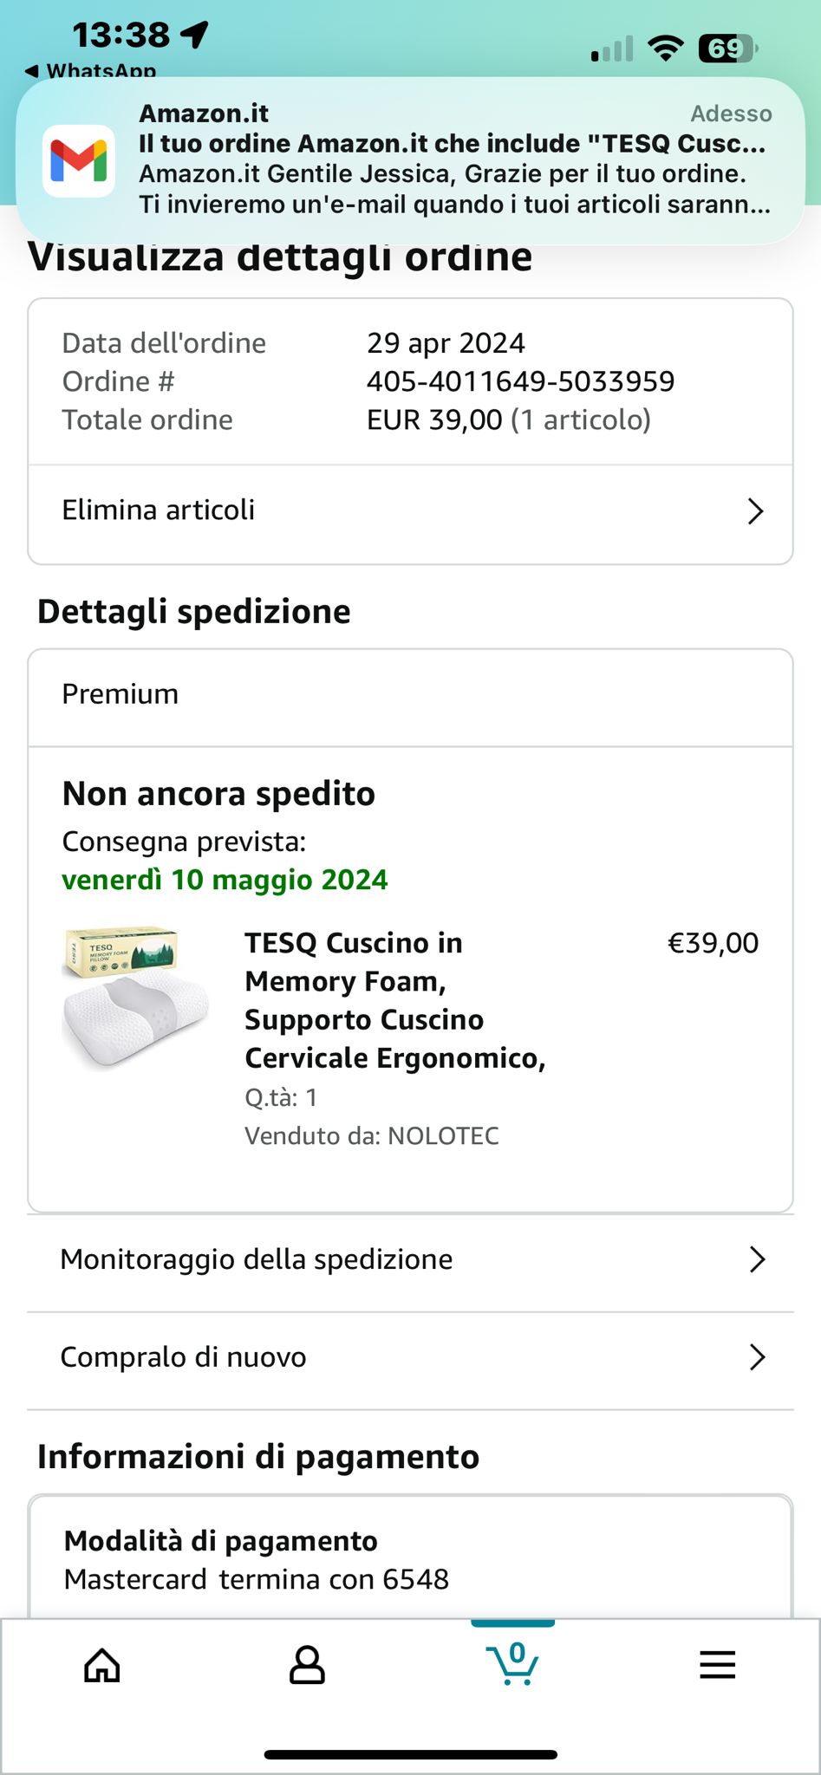Expand the Monitoraggio della spedizione chevron

click(x=757, y=1259)
